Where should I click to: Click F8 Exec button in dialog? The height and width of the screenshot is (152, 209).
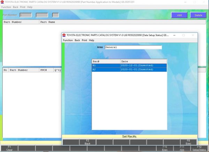tap(188, 142)
